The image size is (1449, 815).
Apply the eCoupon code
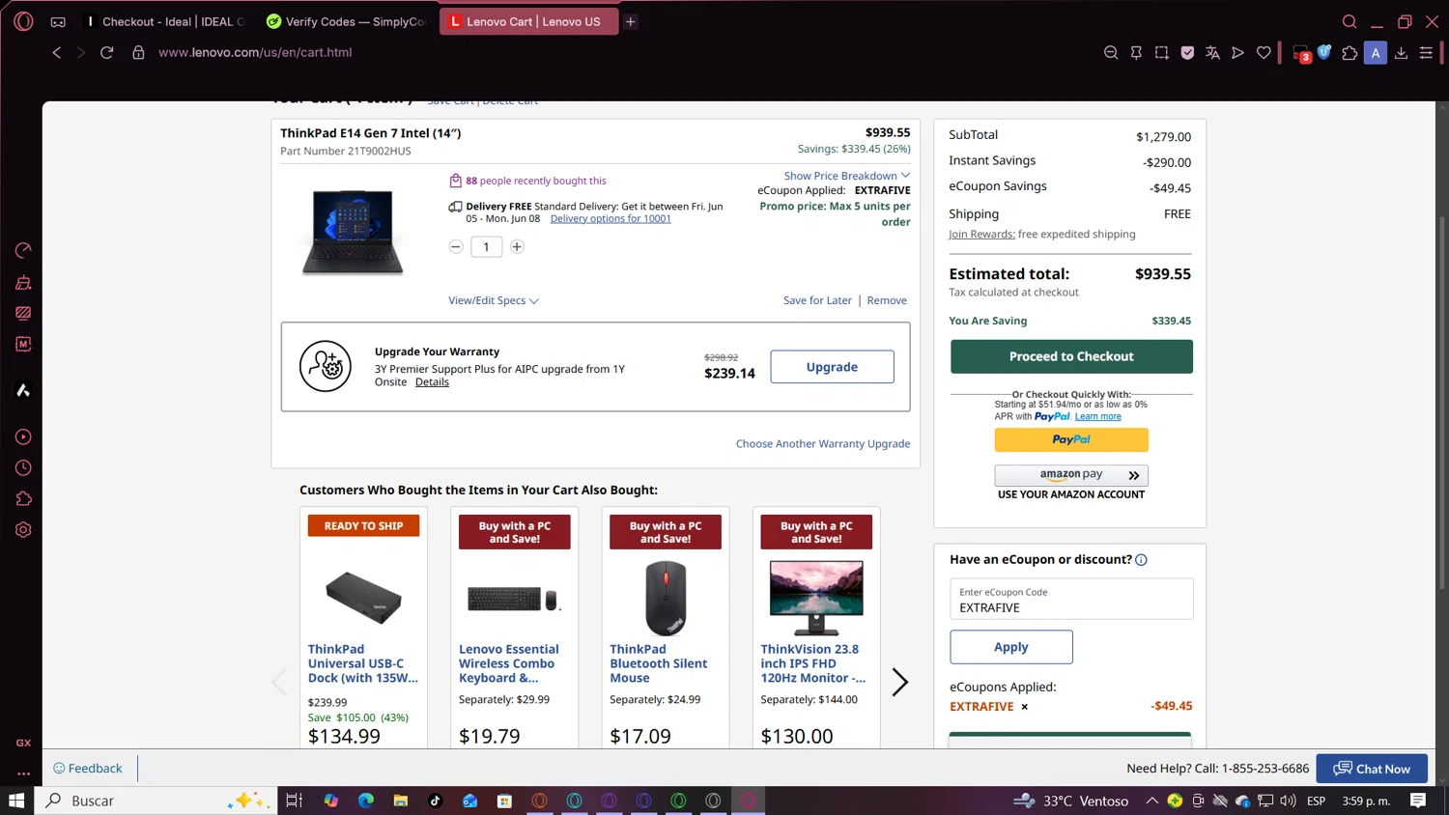coord(1010,647)
